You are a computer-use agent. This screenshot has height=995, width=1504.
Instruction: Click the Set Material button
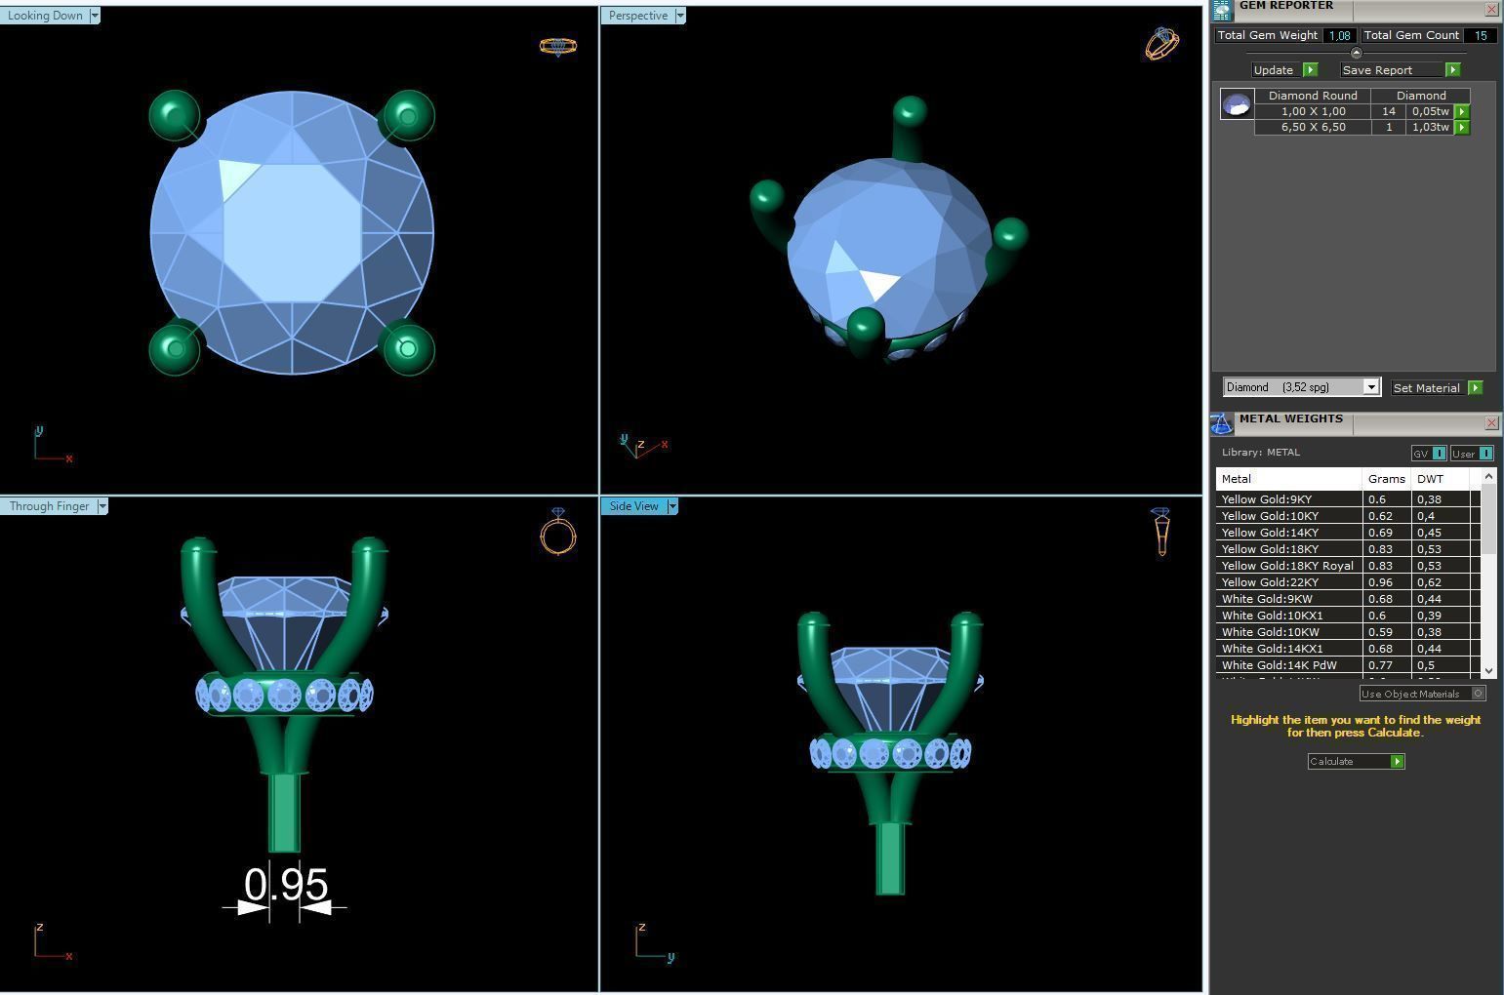coord(1429,387)
